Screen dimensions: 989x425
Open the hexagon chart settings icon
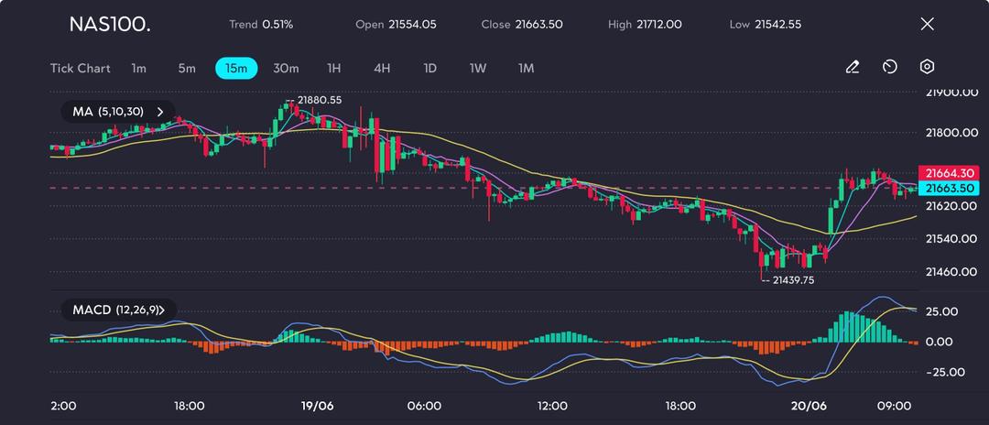927,68
